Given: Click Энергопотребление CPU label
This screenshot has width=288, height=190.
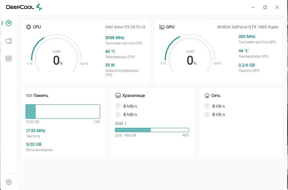Looking at the screenshot, I should 122,73.
